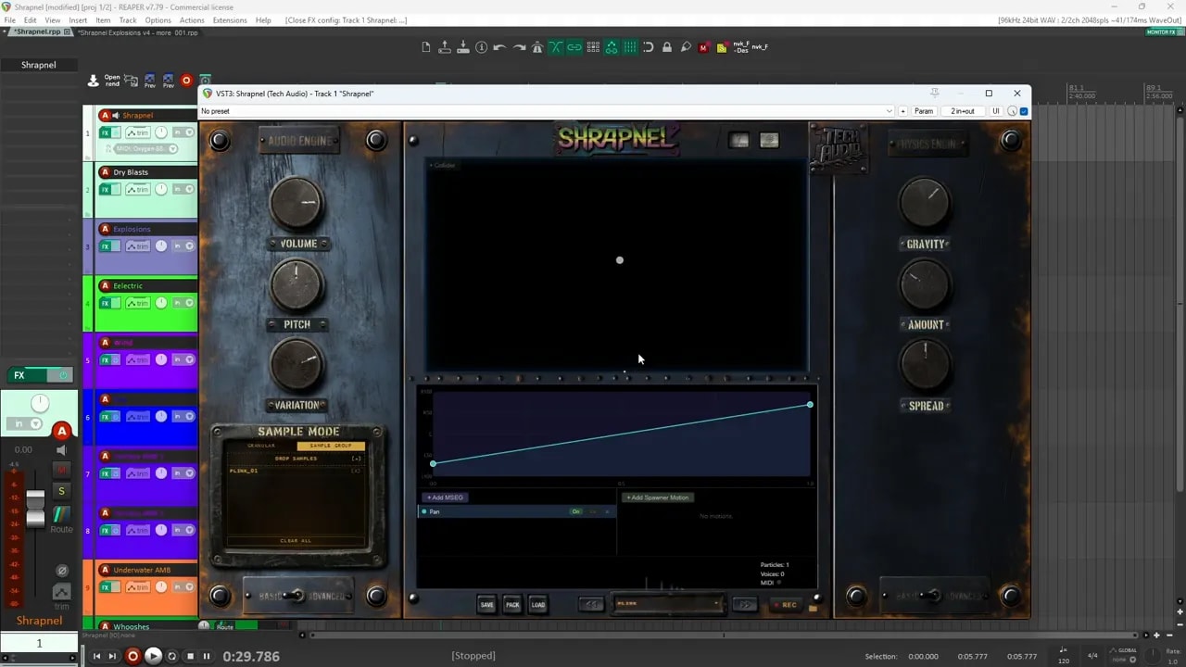1186x667 pixels.
Task: Select the Sample Group mode tab
Action: coord(331,447)
